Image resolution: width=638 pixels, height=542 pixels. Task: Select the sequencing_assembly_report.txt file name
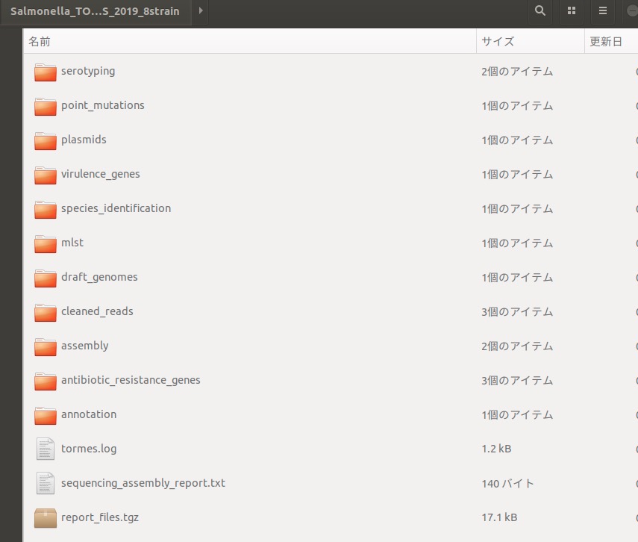click(143, 483)
